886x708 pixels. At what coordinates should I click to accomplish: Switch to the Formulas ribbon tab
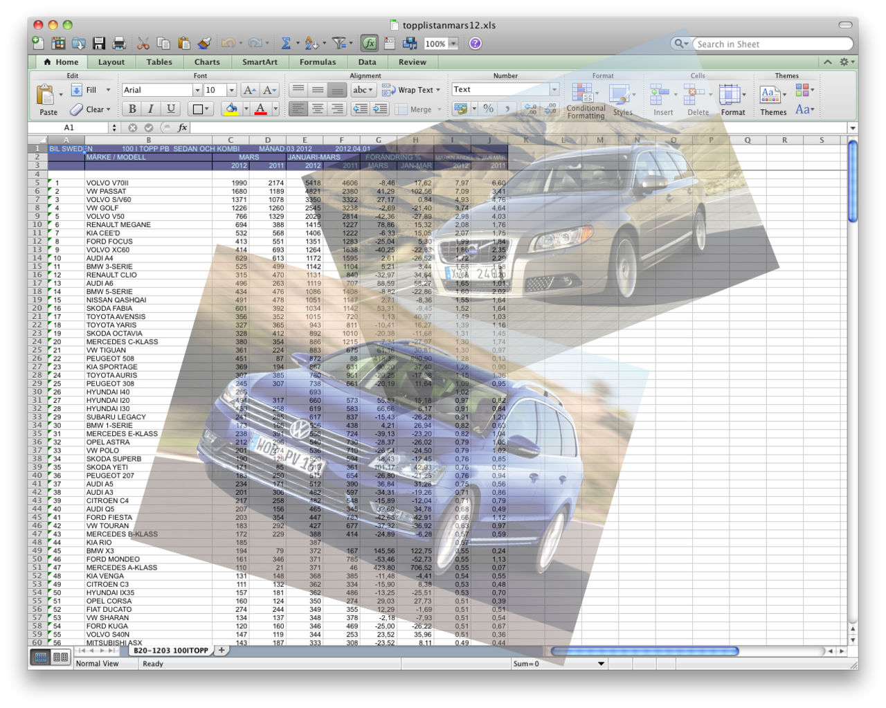[x=318, y=62]
